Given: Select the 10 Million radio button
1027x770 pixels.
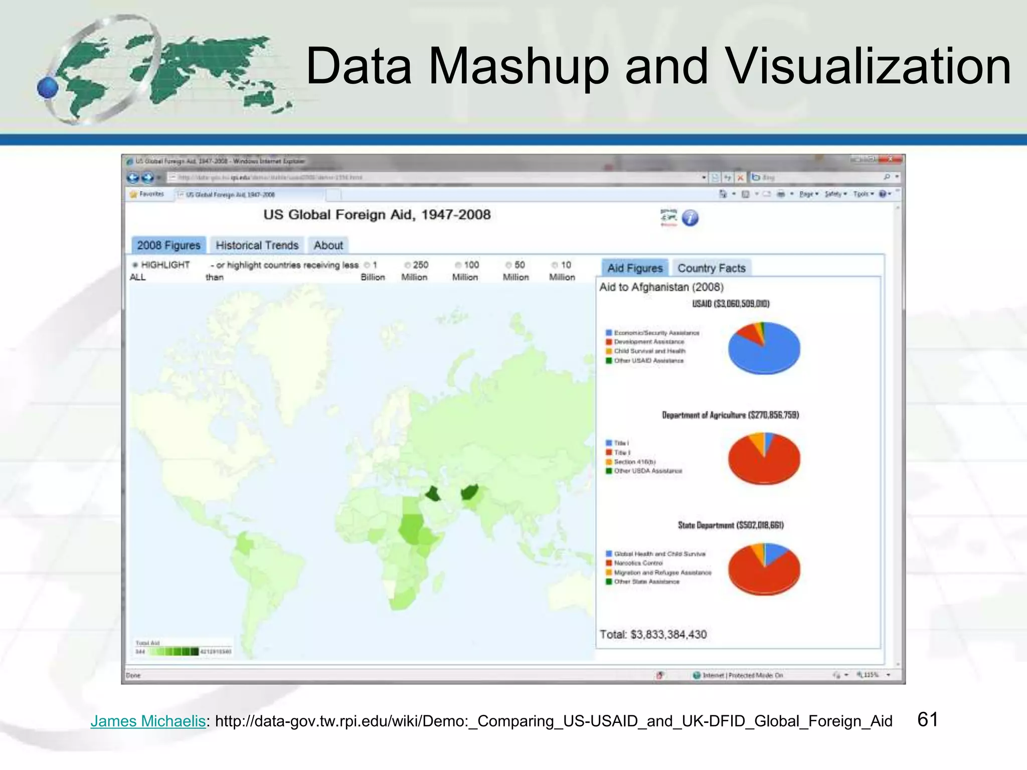Looking at the screenshot, I should [x=555, y=265].
